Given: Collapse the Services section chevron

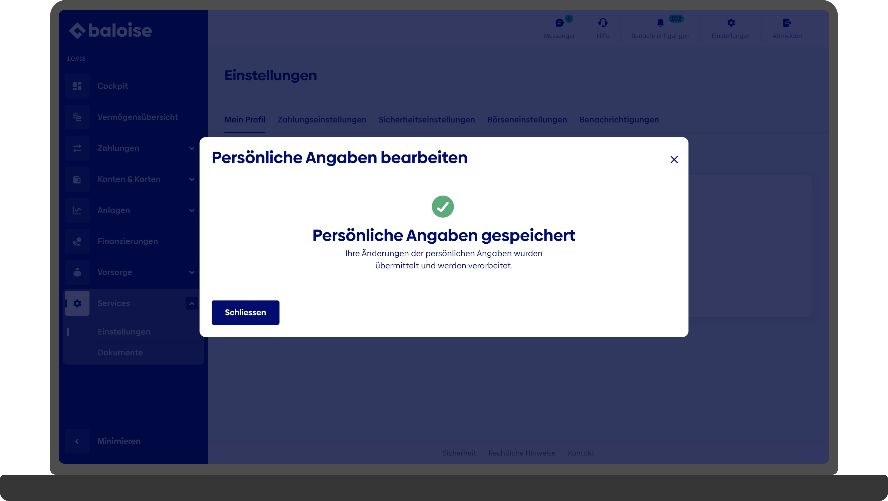Looking at the screenshot, I should [192, 303].
